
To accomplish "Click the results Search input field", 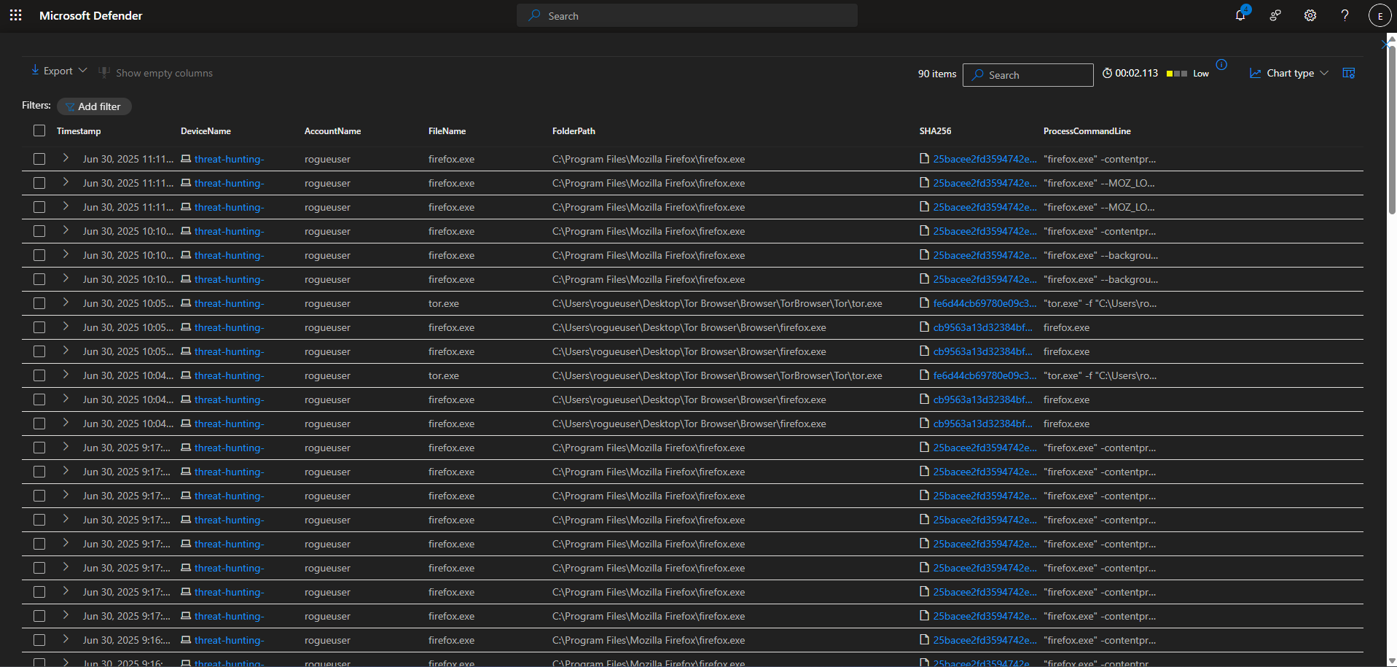I will (x=1028, y=75).
